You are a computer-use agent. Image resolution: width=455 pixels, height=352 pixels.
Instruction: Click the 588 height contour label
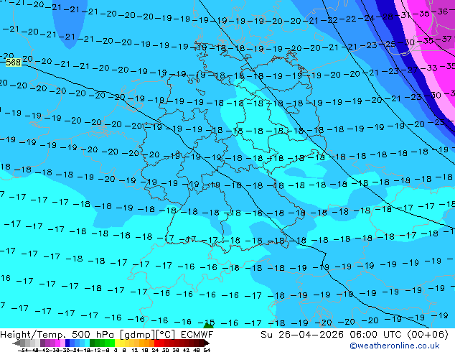(14, 62)
